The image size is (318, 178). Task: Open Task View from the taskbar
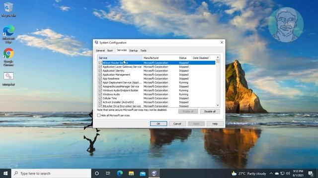[108, 174]
